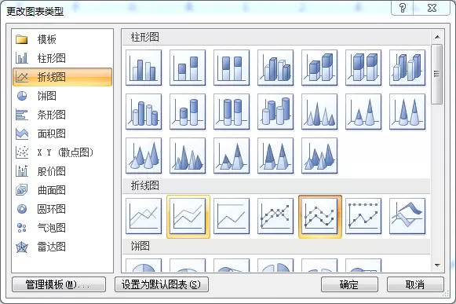Image resolution: width=456 pixels, height=304 pixels.
Task: Confirm with 确定 button
Action: click(349, 284)
